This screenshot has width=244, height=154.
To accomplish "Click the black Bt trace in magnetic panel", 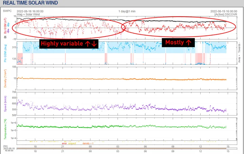I will tap(121, 20).
